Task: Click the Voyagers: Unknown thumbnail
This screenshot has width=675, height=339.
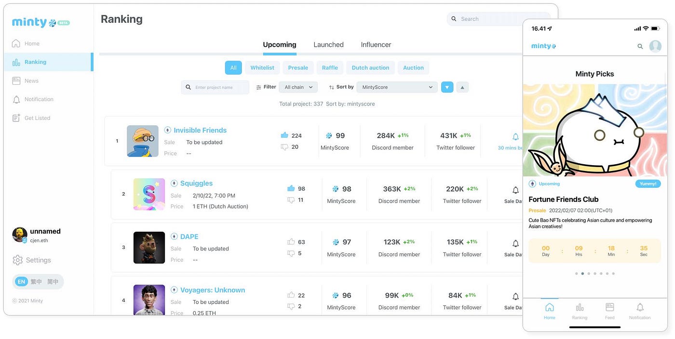Action: click(149, 300)
